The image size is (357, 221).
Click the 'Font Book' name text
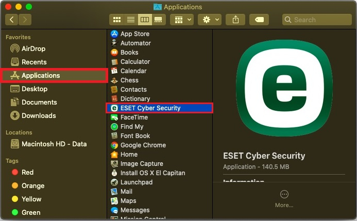pyautogui.click(x=135, y=136)
